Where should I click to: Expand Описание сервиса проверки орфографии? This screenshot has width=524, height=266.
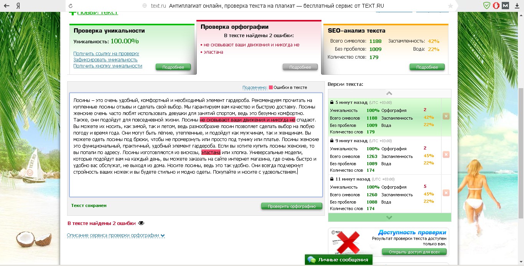click(116, 235)
